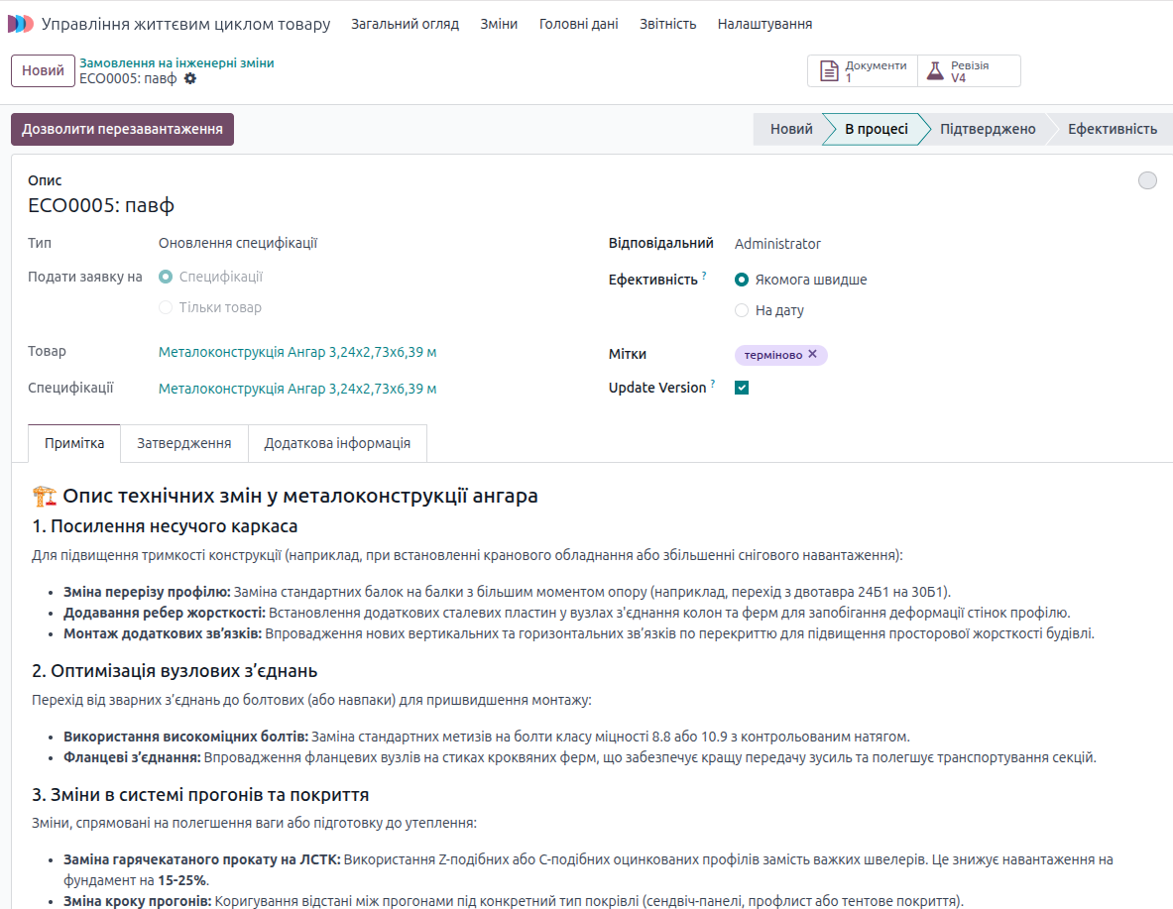Click the help question mark beside Ефективність

pos(705,276)
